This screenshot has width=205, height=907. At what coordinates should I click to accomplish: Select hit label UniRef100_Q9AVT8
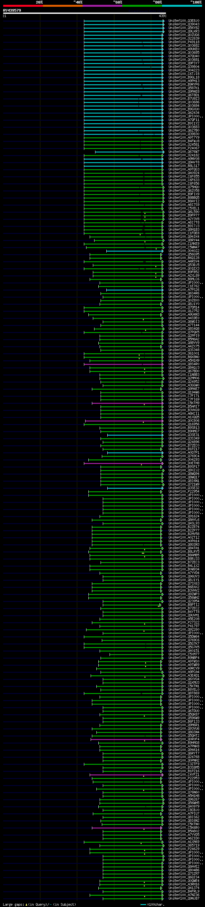[x=184, y=162]
